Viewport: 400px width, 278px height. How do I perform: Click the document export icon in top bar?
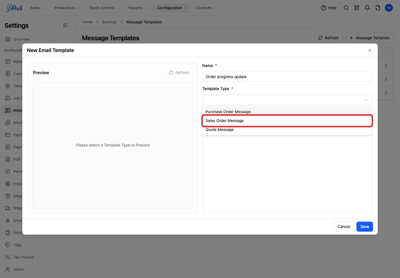click(x=378, y=8)
